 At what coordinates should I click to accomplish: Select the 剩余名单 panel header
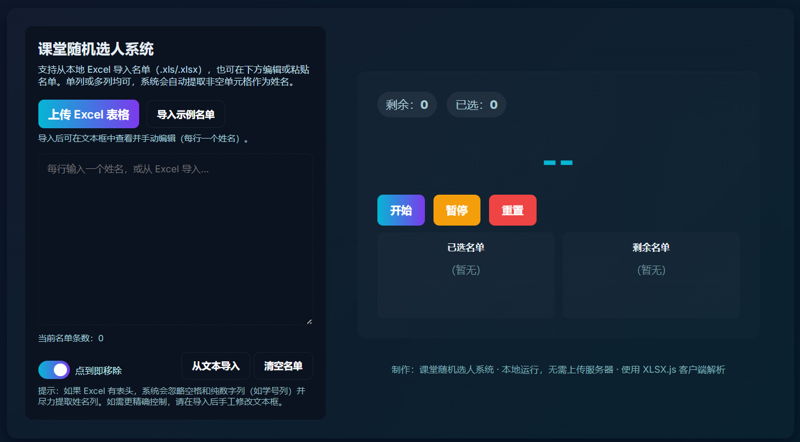click(x=651, y=247)
